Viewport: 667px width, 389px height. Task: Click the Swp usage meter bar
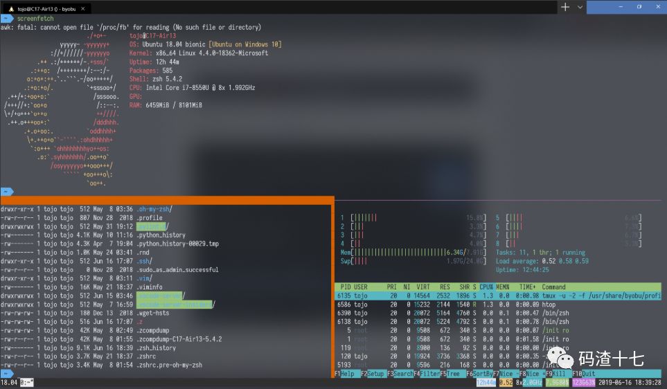coord(413,261)
